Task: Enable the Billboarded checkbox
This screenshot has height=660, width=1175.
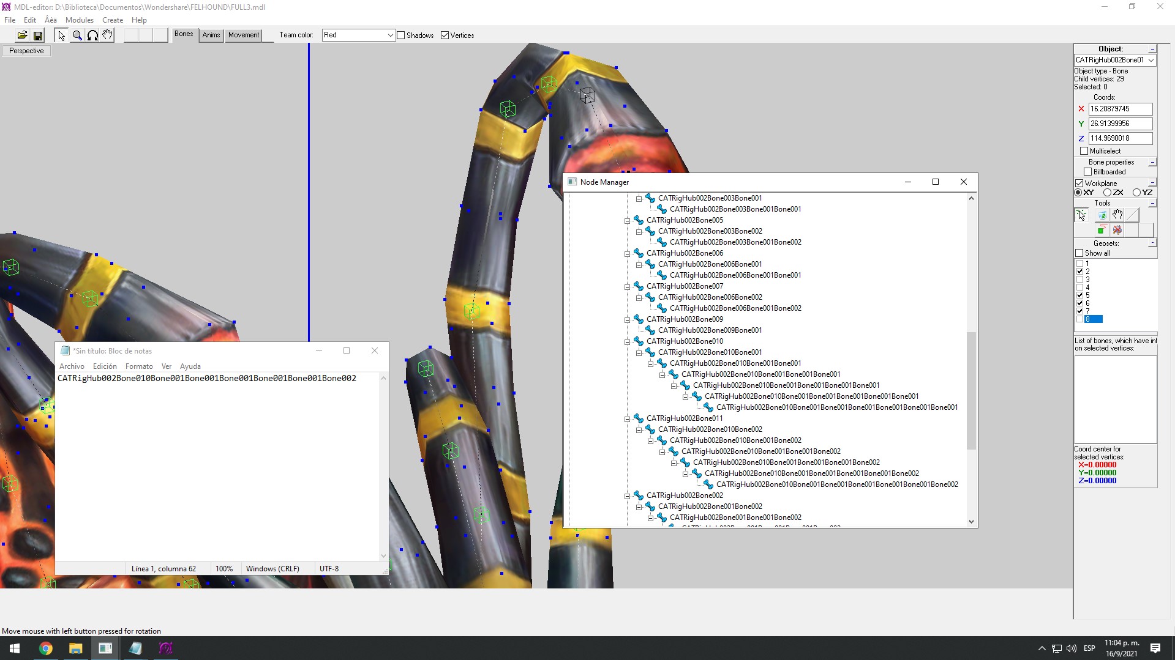Action: tap(1088, 172)
